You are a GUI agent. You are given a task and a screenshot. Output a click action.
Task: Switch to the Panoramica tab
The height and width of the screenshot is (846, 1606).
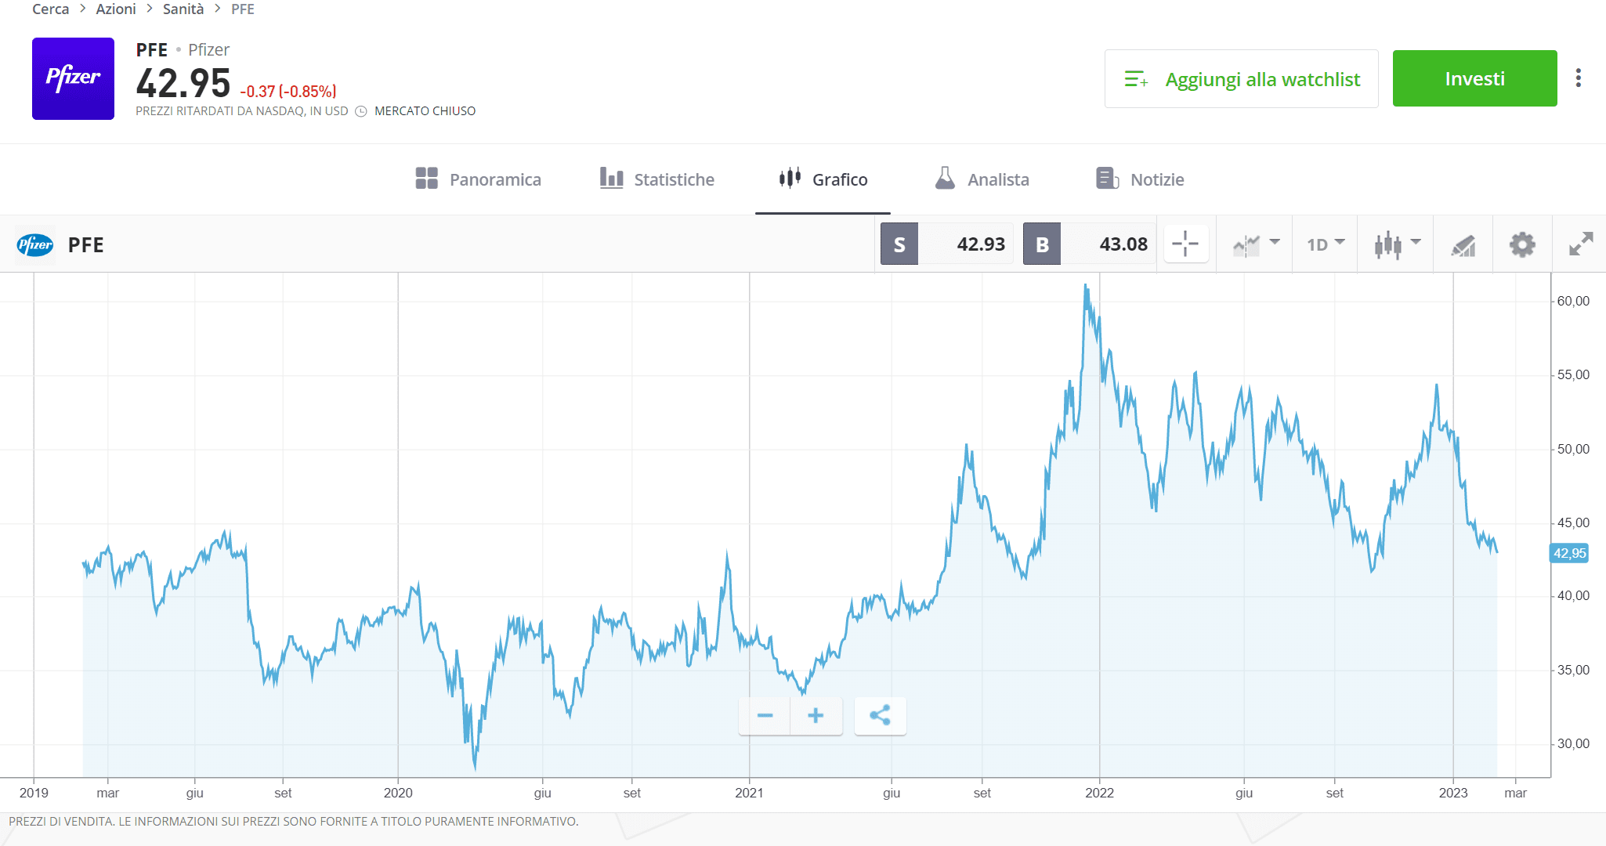coord(478,179)
